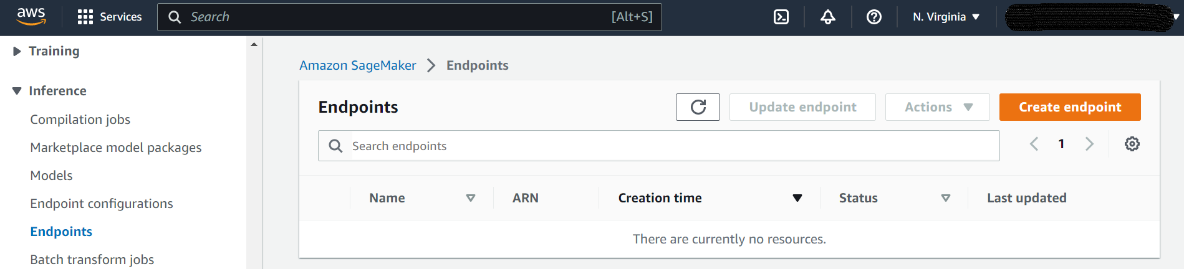
Task: Open the N. Virginia region dropdown
Action: click(x=946, y=17)
